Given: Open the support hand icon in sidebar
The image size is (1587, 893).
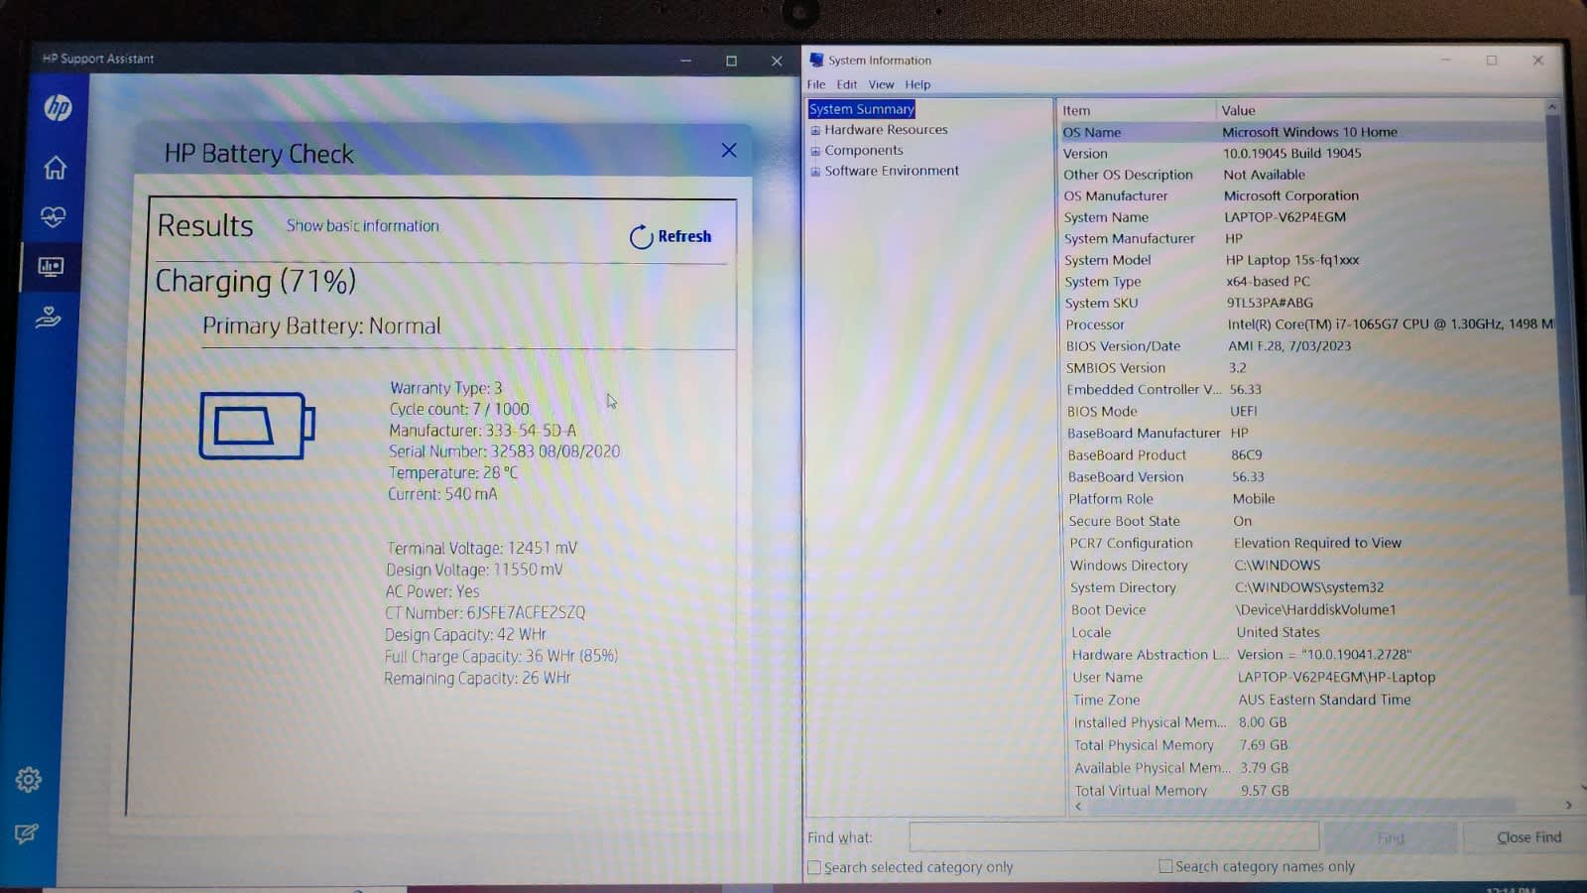Looking at the screenshot, I should (48, 318).
